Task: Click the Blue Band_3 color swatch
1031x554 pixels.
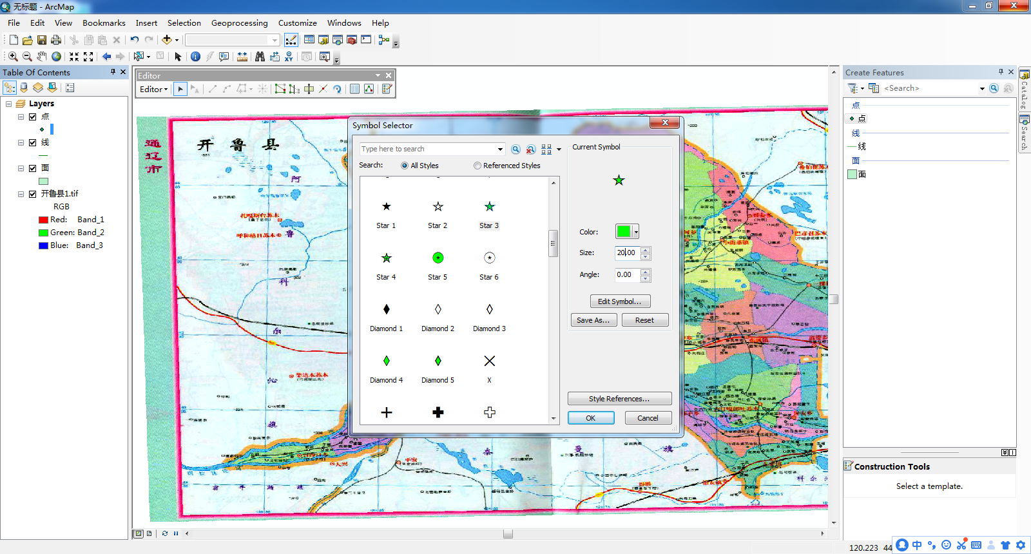Action: (43, 245)
